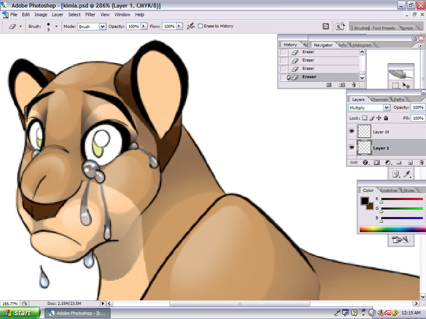Click horizontal scrollbar left arrow of canvas
Screen dimensions: 426x319
tap(109, 303)
